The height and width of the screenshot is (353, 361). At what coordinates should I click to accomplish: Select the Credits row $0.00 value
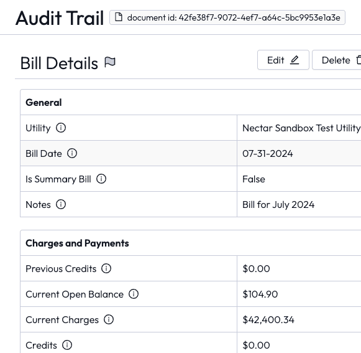click(256, 346)
